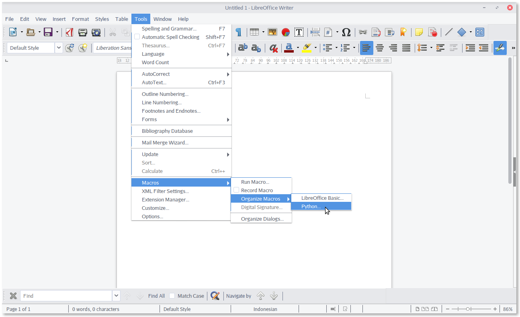
Task: Insert a chart icon
Action: [x=286, y=32]
